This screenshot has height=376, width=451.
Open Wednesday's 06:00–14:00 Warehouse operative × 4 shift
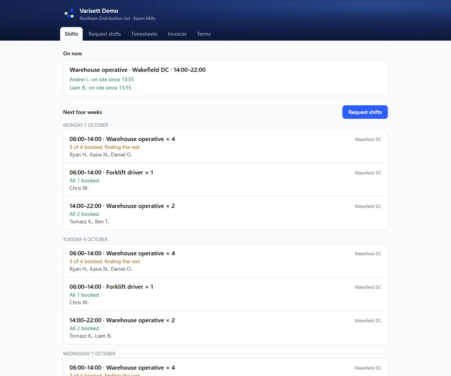click(225, 367)
